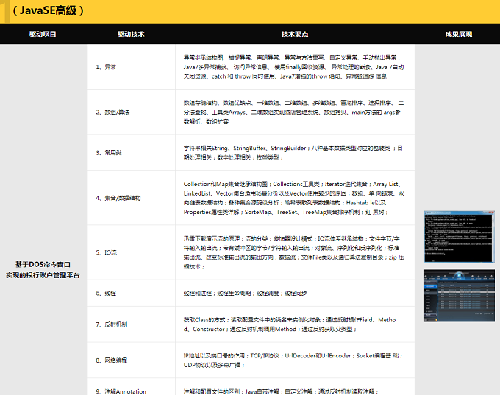The height and width of the screenshot is (395, 500).
Task: Select the 8、网络编程 row label
Action: 111,360
